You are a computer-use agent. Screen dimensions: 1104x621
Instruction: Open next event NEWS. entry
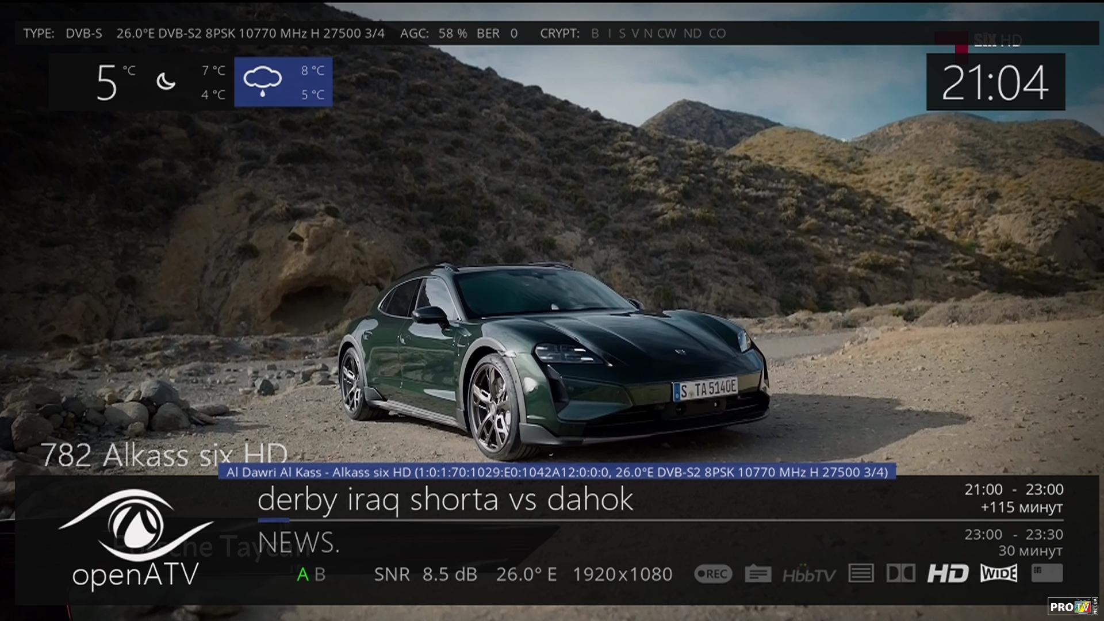click(298, 543)
